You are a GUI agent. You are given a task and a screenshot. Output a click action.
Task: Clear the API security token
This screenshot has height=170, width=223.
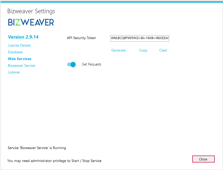(163, 50)
